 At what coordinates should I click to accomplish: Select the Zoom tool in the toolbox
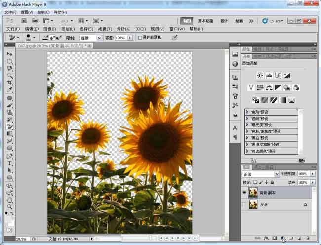[9, 206]
